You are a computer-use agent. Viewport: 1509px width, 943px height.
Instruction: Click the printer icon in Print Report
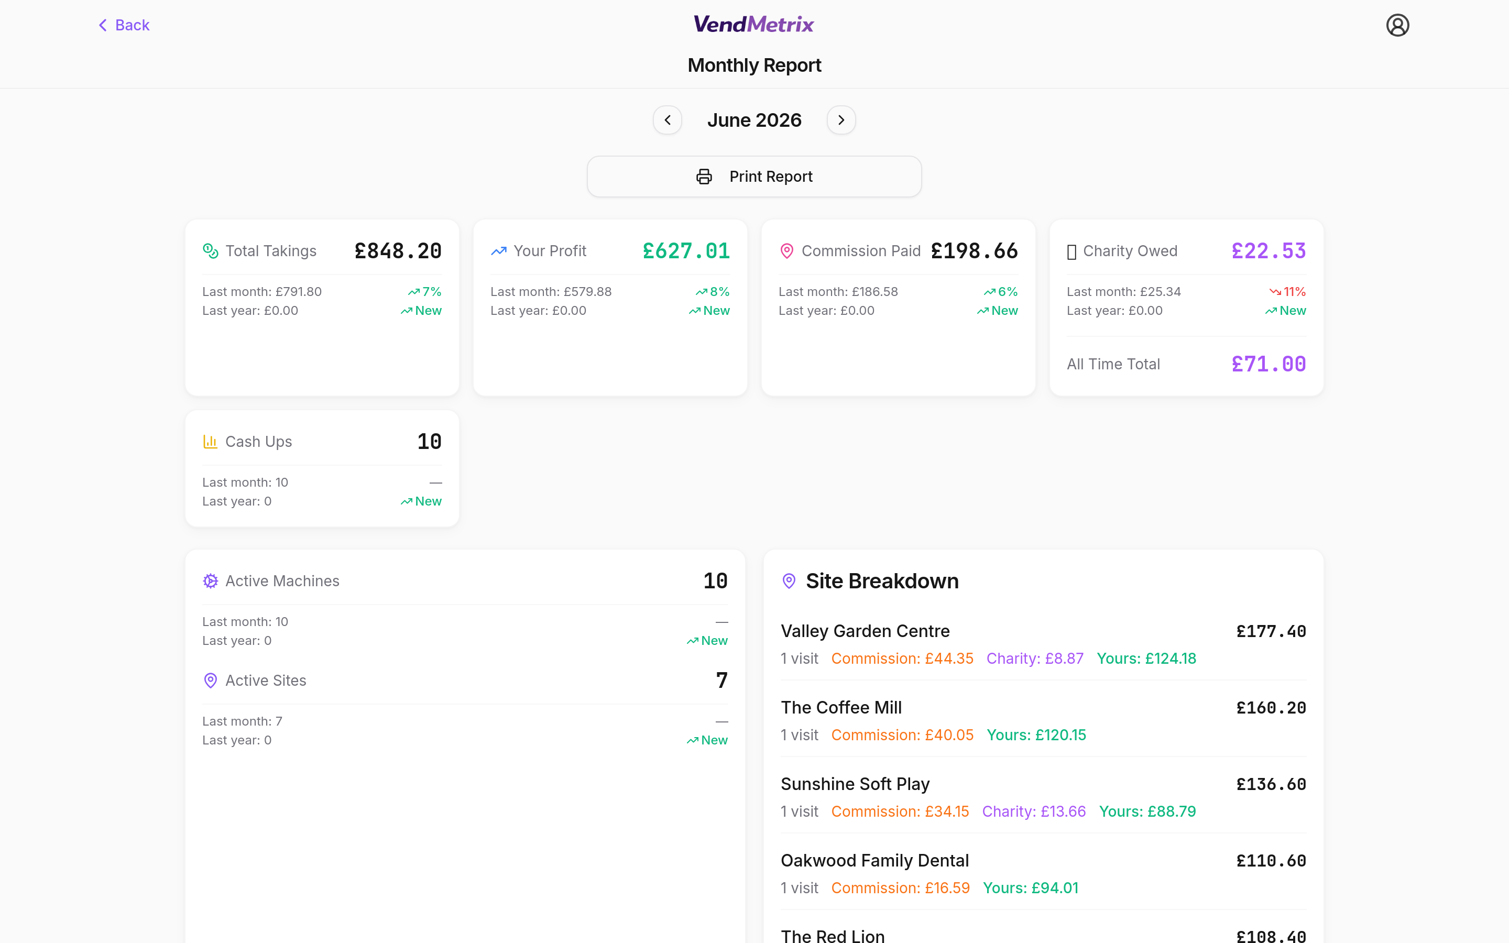coord(704,177)
